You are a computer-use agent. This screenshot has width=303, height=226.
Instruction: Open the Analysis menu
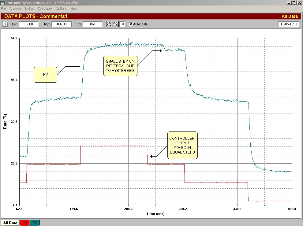tap(15, 9)
